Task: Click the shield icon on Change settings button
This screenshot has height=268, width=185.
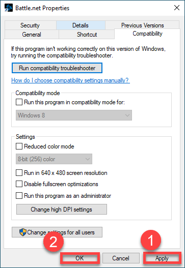Action: click(x=23, y=232)
